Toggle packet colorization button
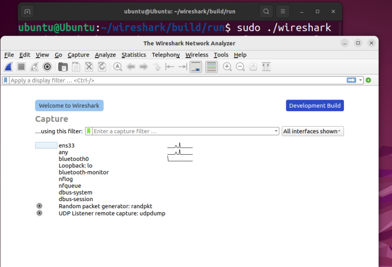Viewport: 392px width, 267px height. click(x=211, y=66)
